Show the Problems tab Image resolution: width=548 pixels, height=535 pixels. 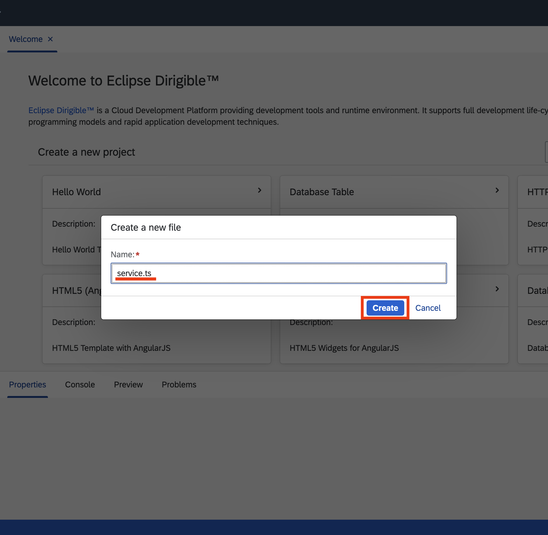(179, 384)
